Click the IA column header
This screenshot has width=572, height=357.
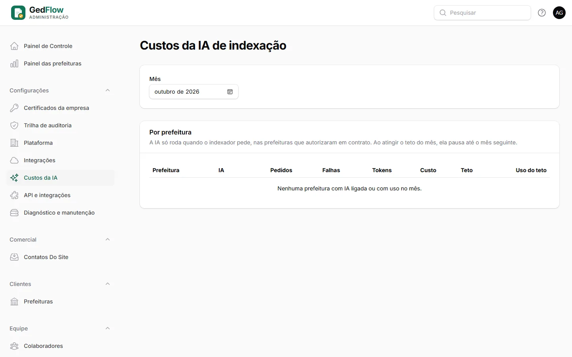pos(221,170)
